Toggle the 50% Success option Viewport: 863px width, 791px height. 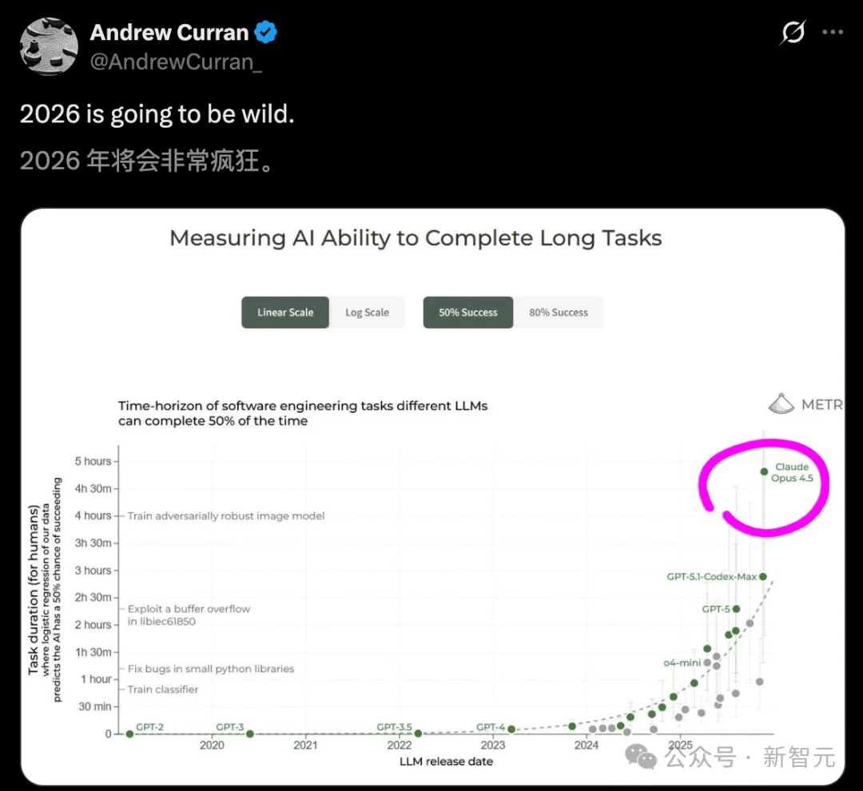467,312
